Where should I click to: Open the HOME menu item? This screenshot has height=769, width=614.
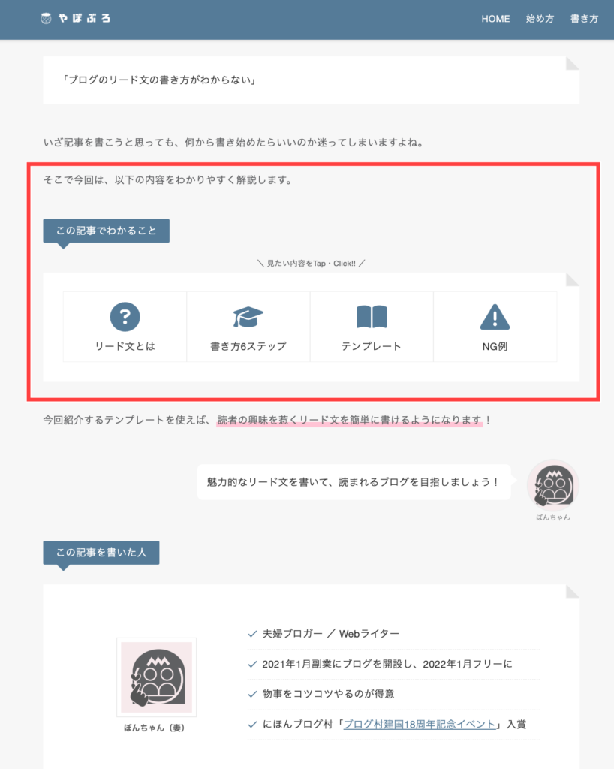(495, 19)
